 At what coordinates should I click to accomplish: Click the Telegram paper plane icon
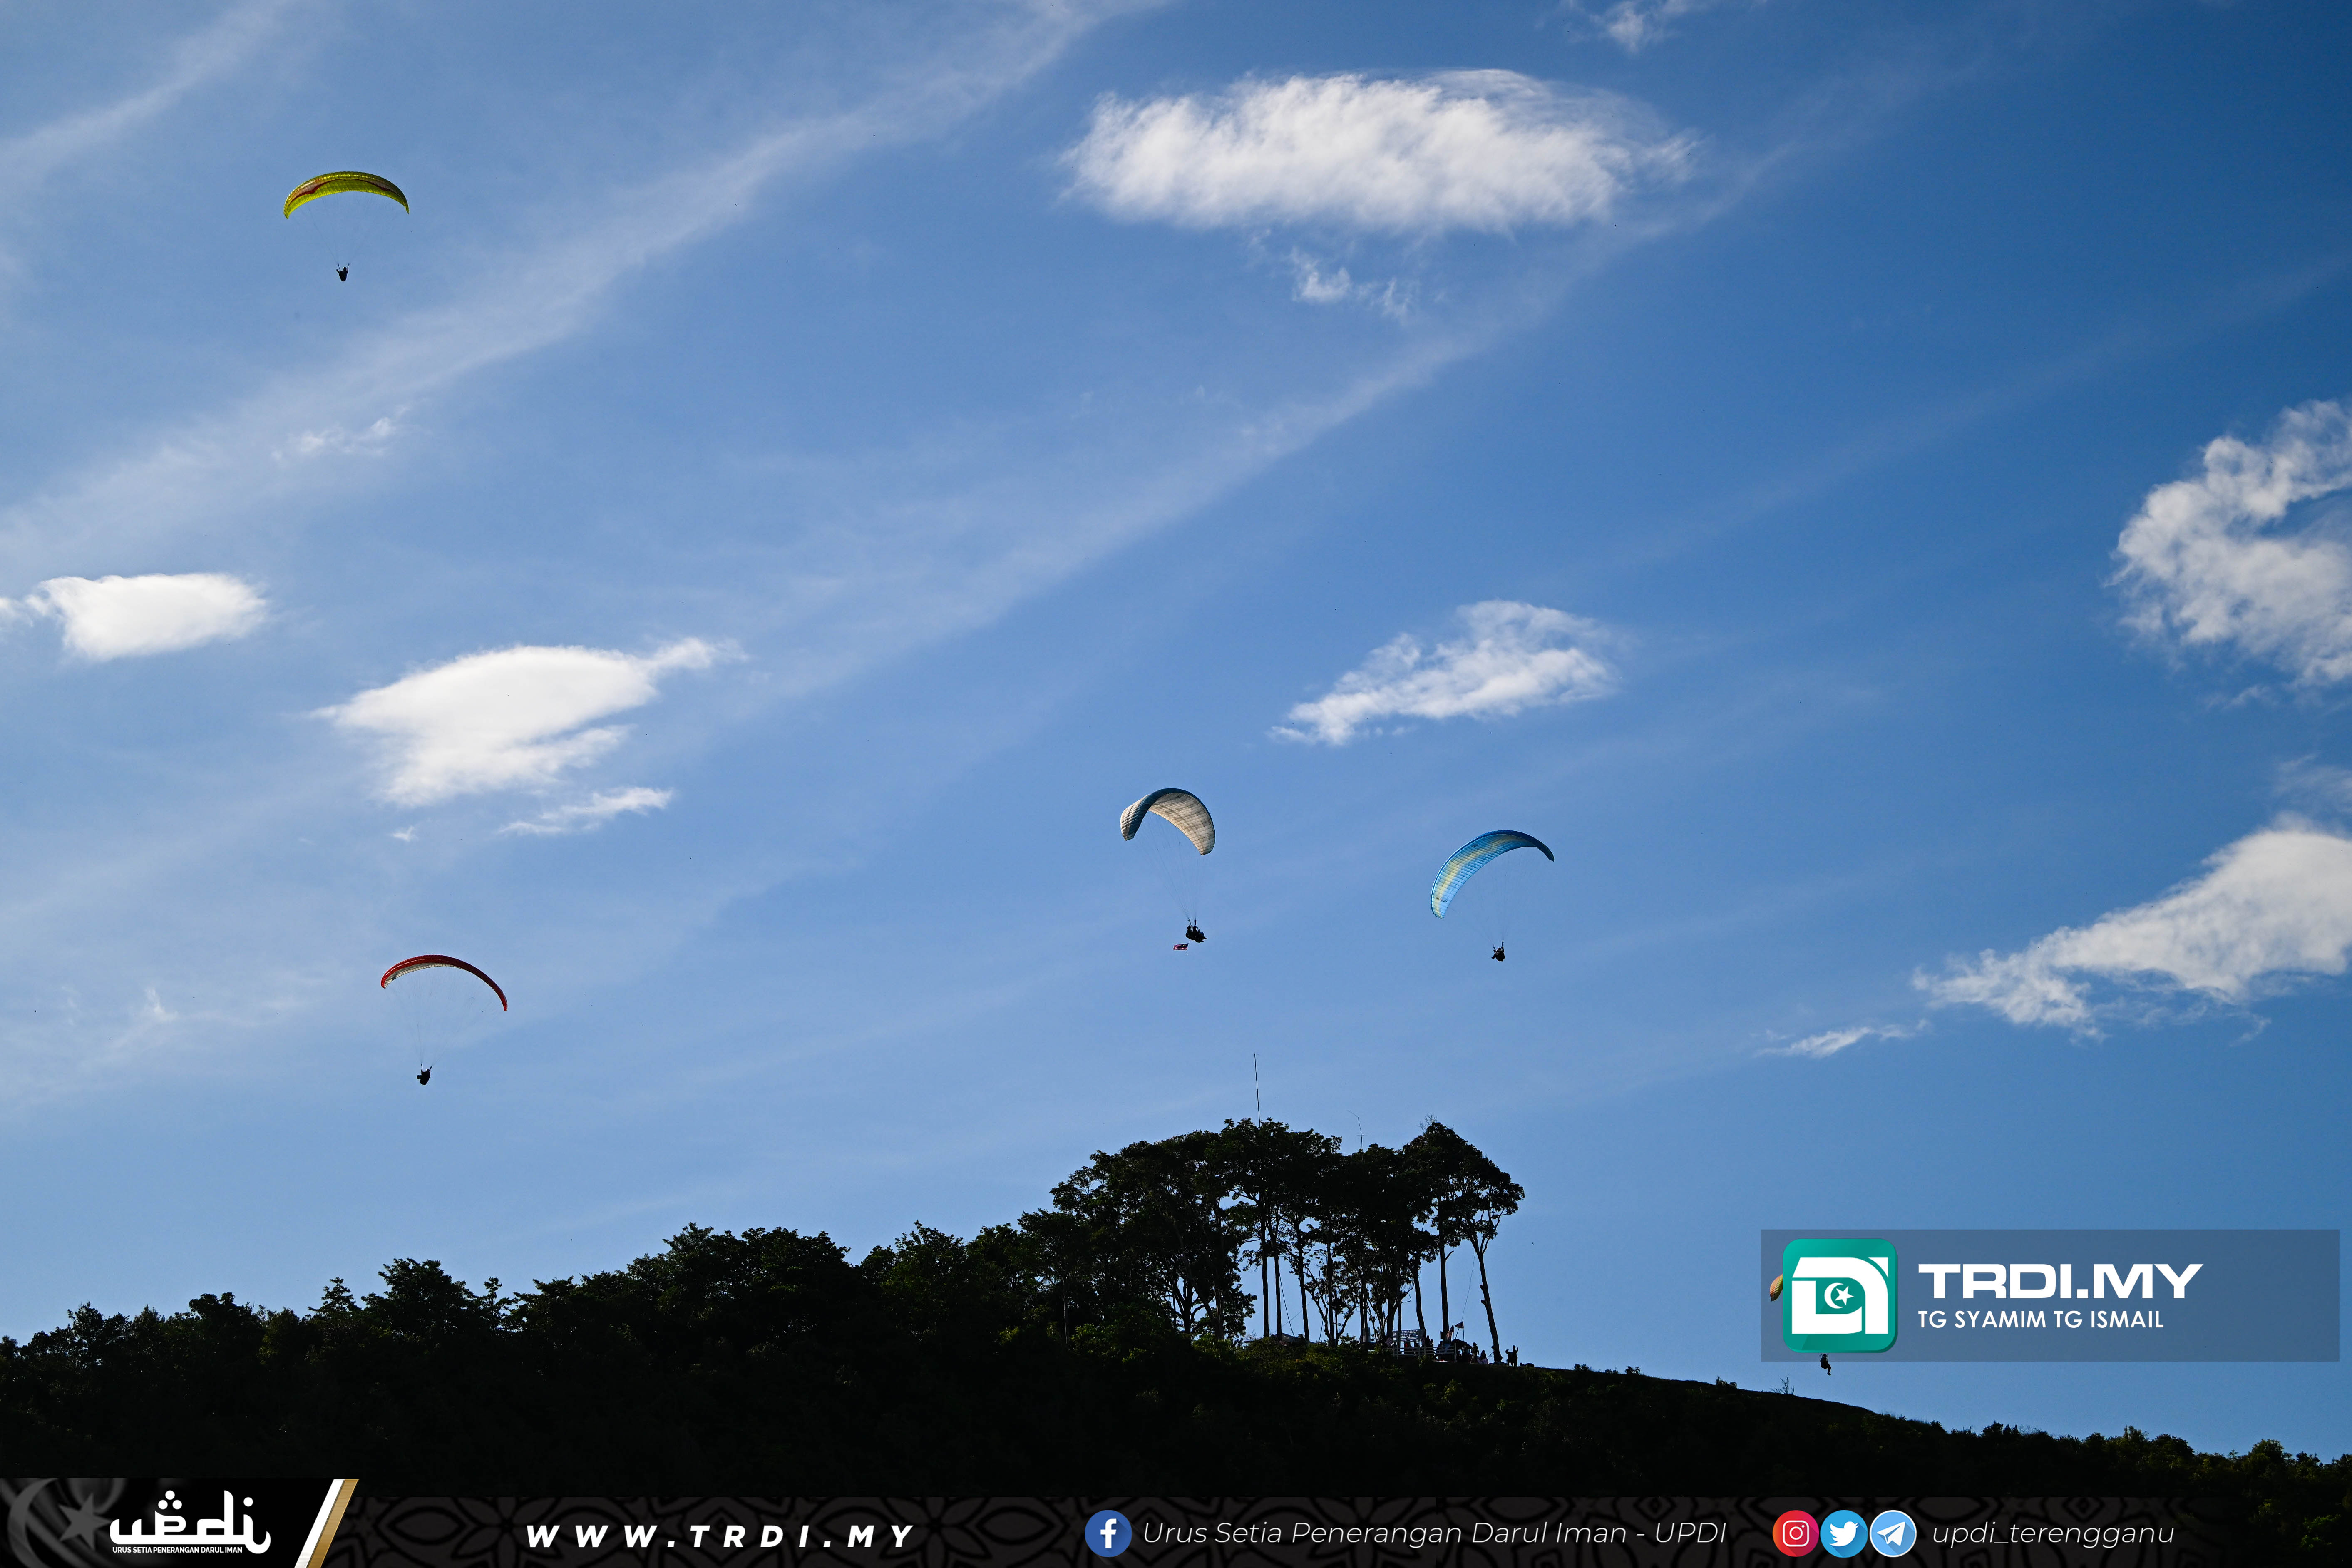1892,1533
